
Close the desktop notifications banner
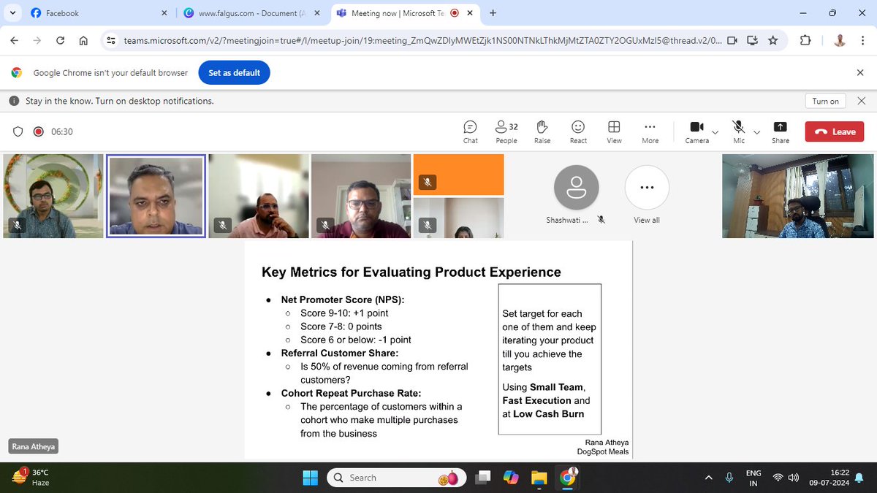tap(860, 101)
